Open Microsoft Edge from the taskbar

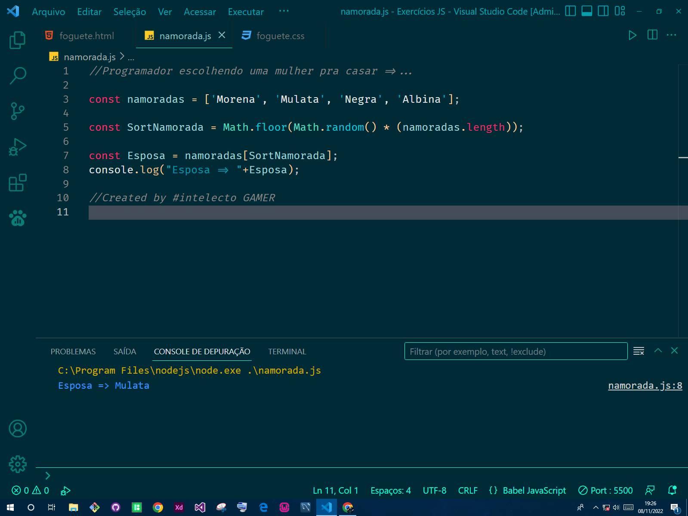coord(263,507)
